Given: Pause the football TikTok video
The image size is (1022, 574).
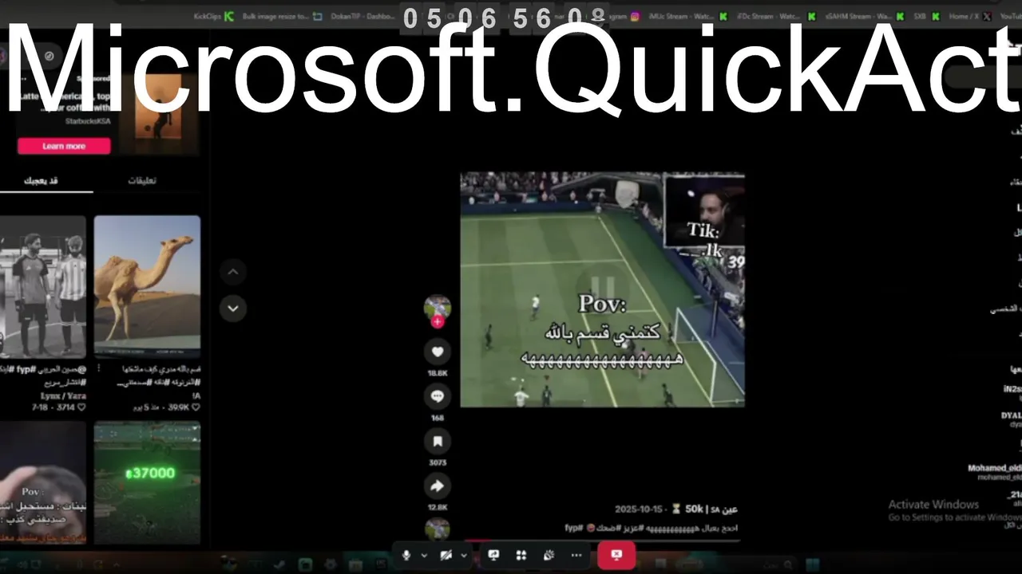Looking at the screenshot, I should [x=602, y=288].
